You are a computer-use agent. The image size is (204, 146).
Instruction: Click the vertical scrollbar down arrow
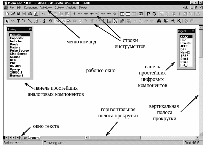coord(201,134)
